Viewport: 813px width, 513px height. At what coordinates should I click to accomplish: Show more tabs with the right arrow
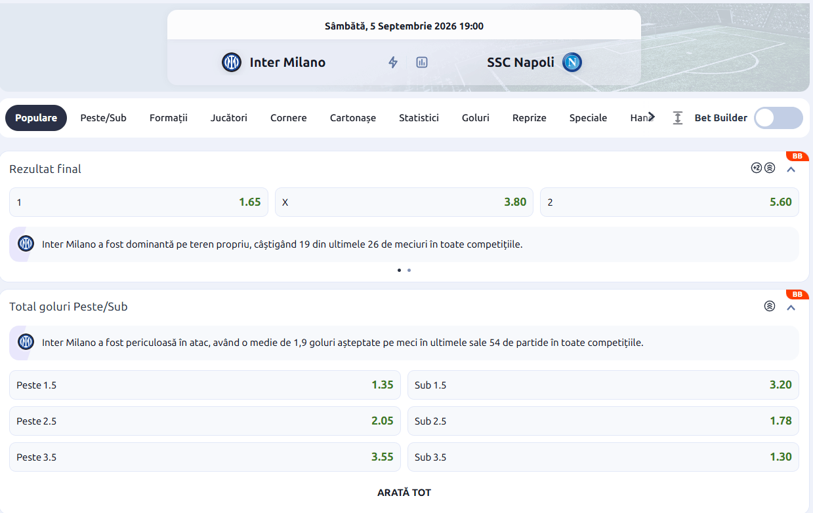coord(651,117)
